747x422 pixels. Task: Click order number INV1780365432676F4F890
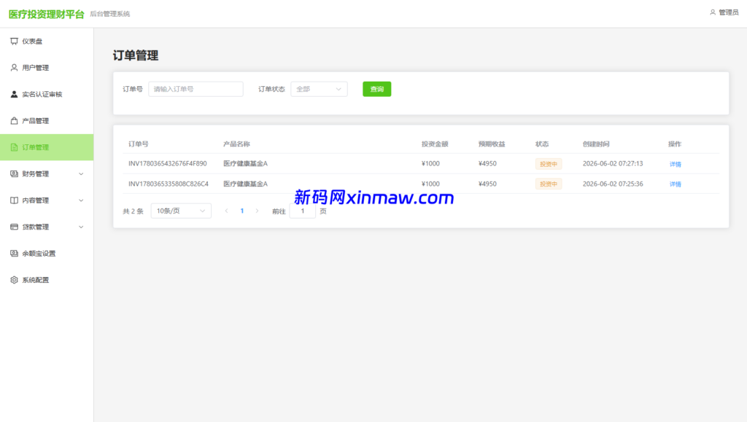[x=168, y=164]
